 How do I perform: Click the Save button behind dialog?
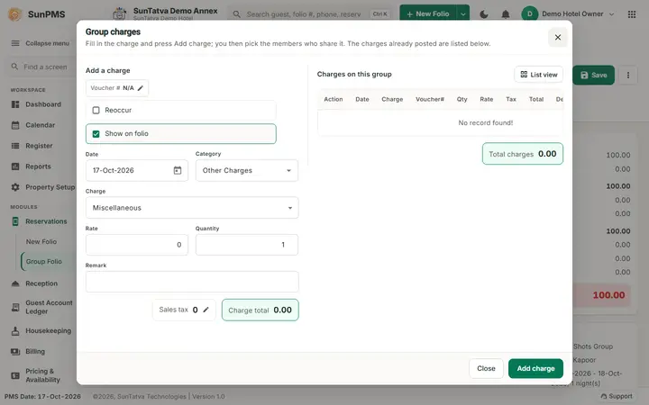point(593,75)
